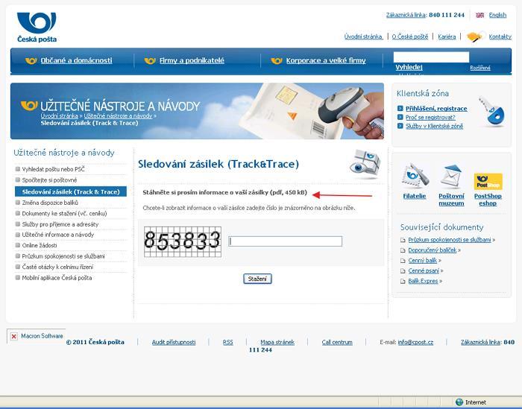Image resolution: width=522 pixels, height=409 pixels.
Task: Click the document icon beside Cenné psaní
Action: coord(403,271)
